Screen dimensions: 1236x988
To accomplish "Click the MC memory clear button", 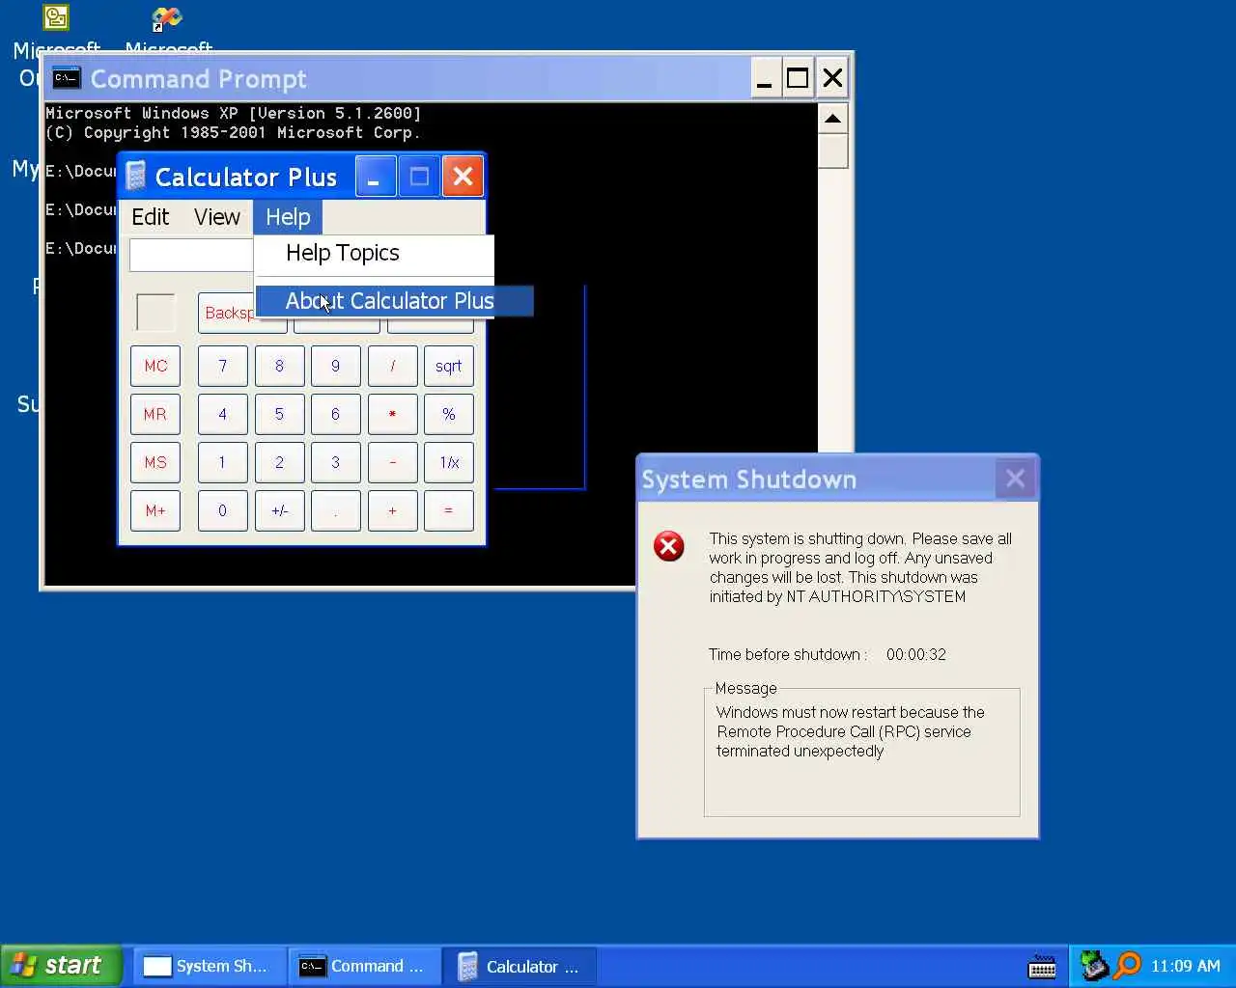I will (x=155, y=366).
